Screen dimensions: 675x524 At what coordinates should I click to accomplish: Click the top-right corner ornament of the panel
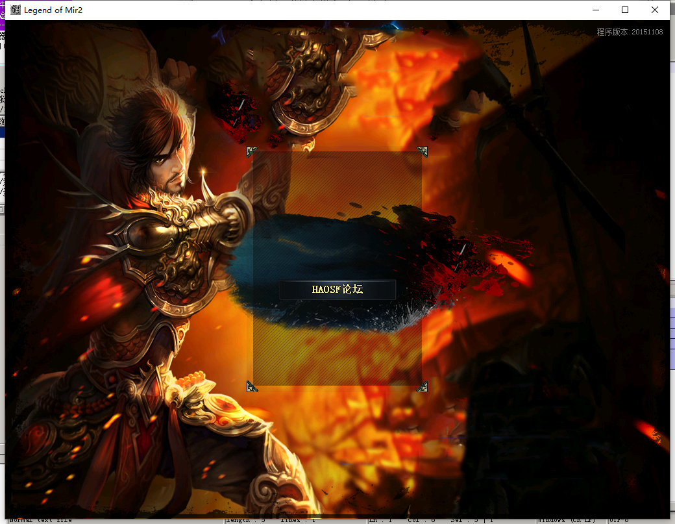pos(422,151)
